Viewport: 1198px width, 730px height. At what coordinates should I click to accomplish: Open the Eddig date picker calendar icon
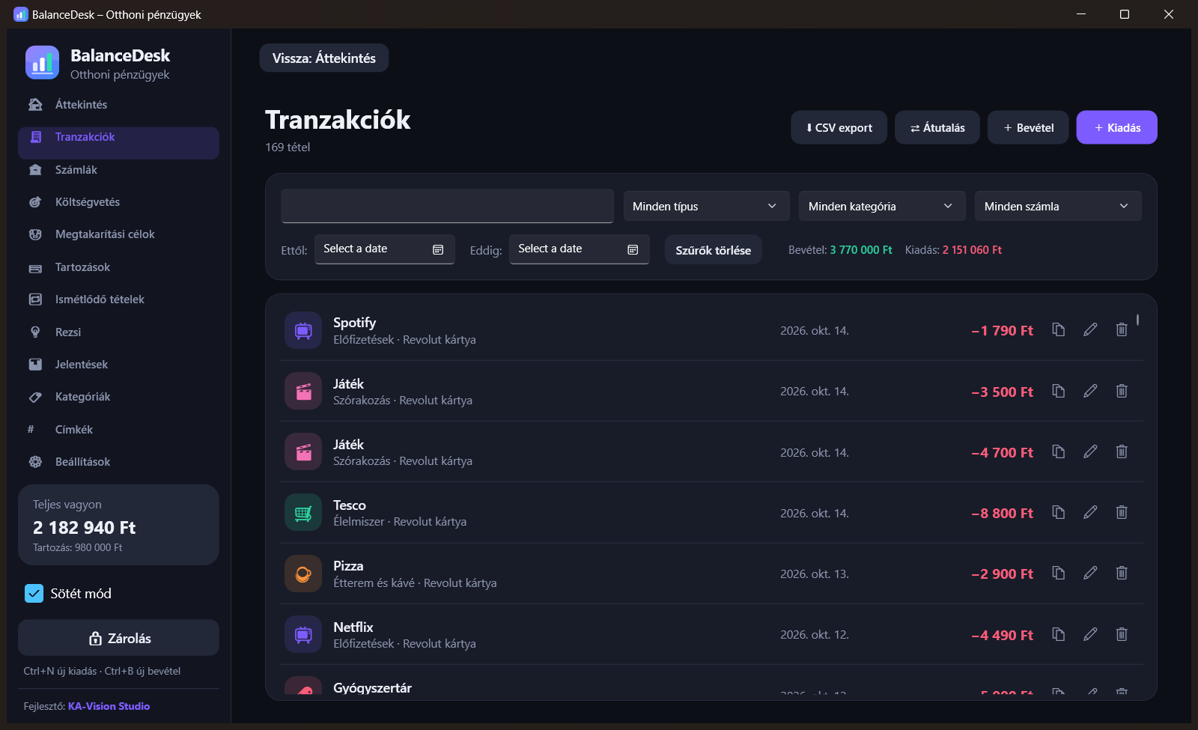(x=633, y=249)
